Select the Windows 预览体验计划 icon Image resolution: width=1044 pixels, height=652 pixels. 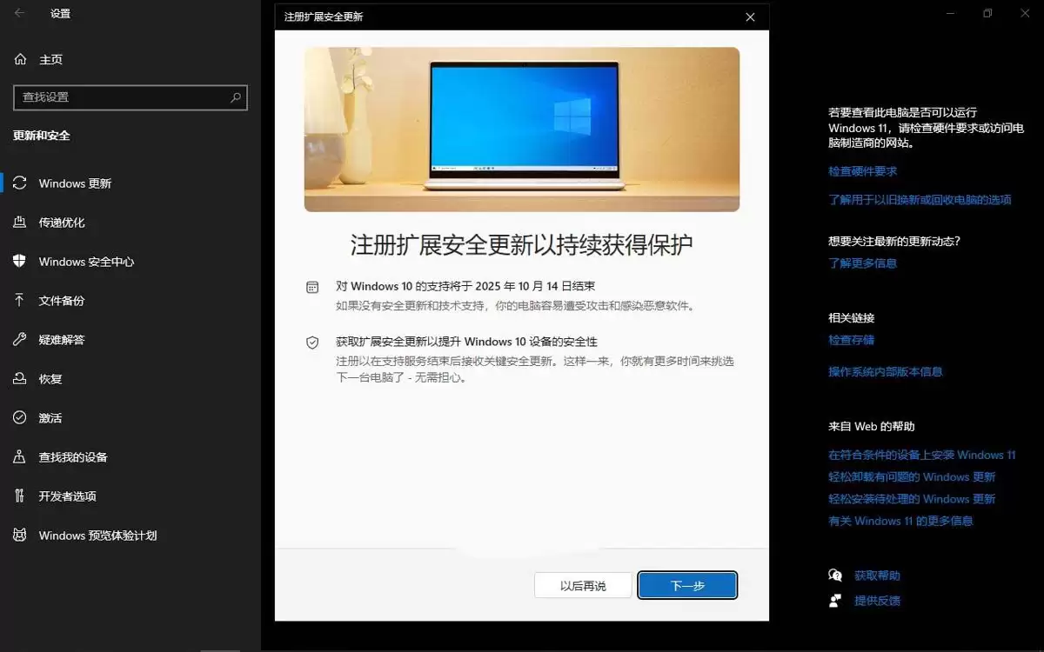click(x=20, y=536)
